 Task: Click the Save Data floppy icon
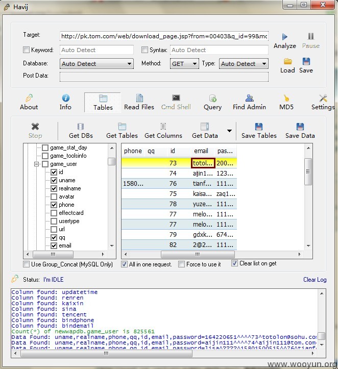[300, 127]
